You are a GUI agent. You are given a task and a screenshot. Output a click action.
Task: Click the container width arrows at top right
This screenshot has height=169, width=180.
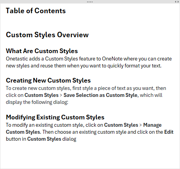177,2
